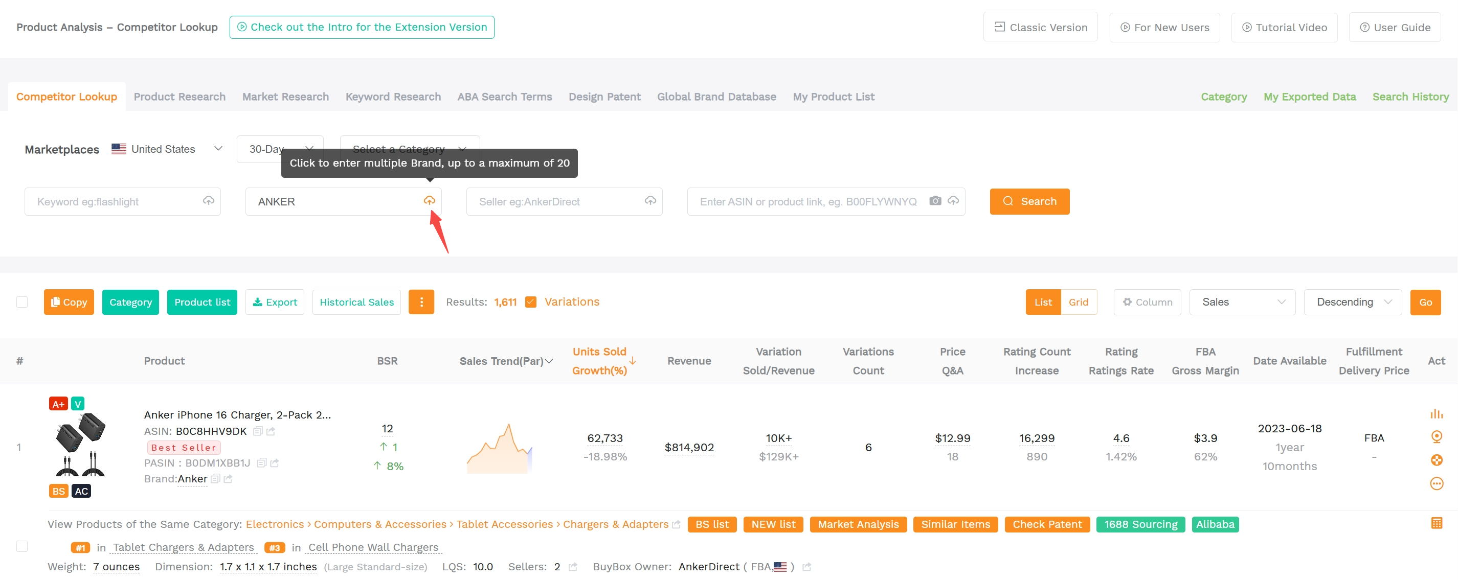Image resolution: width=1458 pixels, height=580 pixels.
Task: Open Search History link
Action: (1410, 97)
